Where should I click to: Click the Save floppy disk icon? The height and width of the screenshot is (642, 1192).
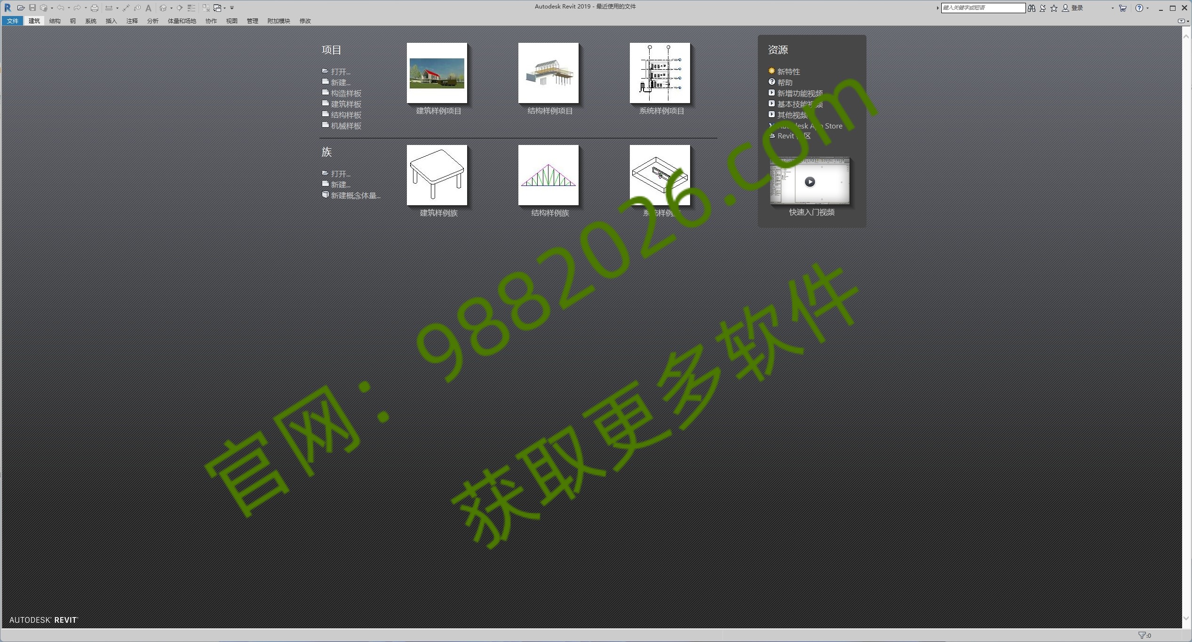(x=32, y=8)
